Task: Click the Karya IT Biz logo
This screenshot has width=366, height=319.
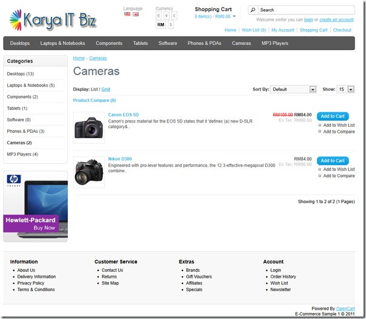Action: click(x=53, y=20)
